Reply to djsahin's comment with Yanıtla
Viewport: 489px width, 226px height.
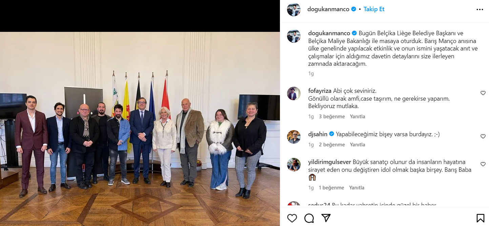[358, 145]
